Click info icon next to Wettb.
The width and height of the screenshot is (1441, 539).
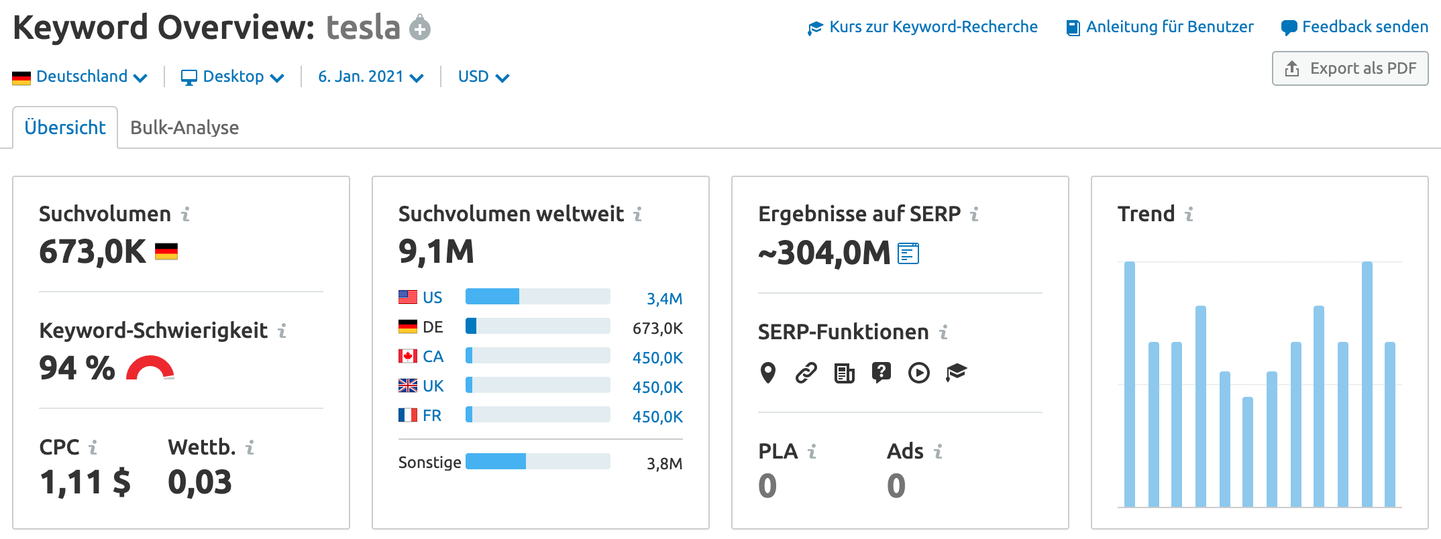click(x=250, y=447)
